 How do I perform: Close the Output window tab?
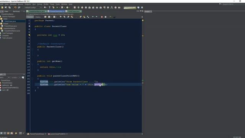tap(151, 11)
